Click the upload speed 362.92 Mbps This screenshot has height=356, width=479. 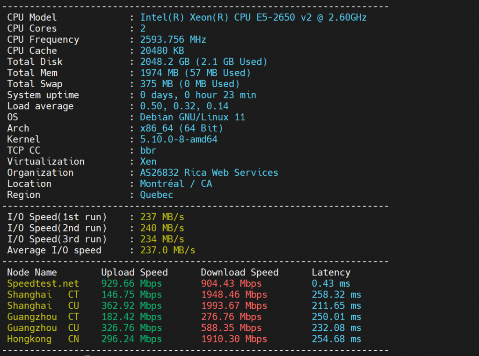[x=131, y=305]
